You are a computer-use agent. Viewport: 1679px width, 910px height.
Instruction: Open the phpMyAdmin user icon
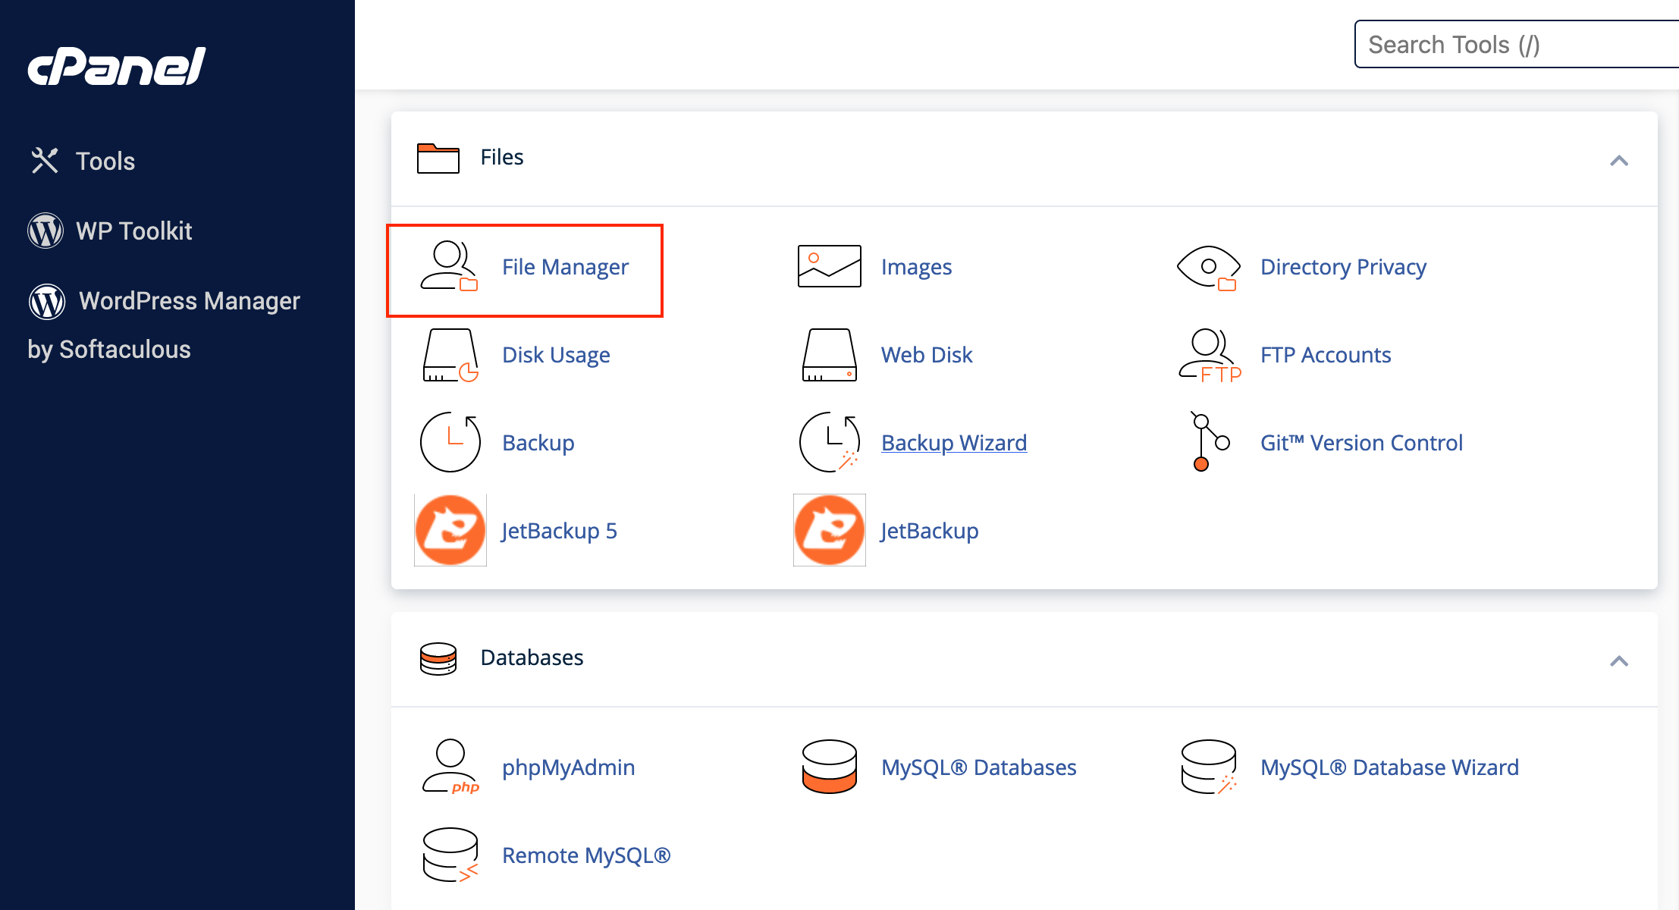[450, 767]
